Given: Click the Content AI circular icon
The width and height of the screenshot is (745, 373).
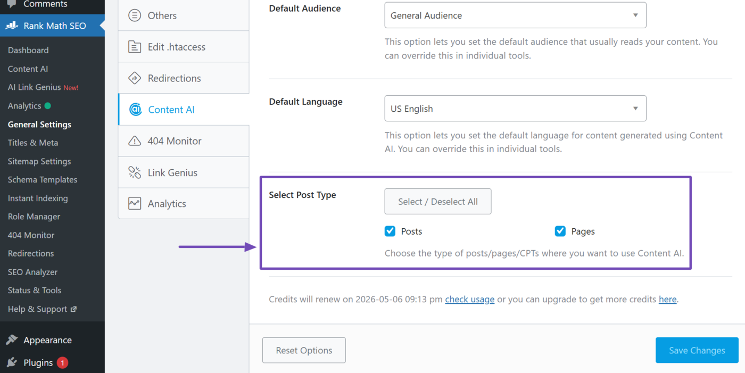Looking at the screenshot, I should click(135, 110).
